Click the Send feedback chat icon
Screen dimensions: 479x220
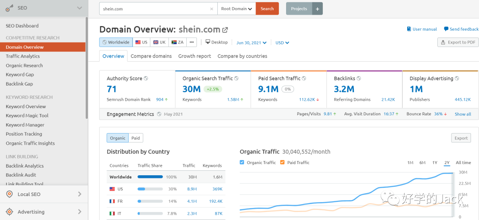tap(446, 29)
